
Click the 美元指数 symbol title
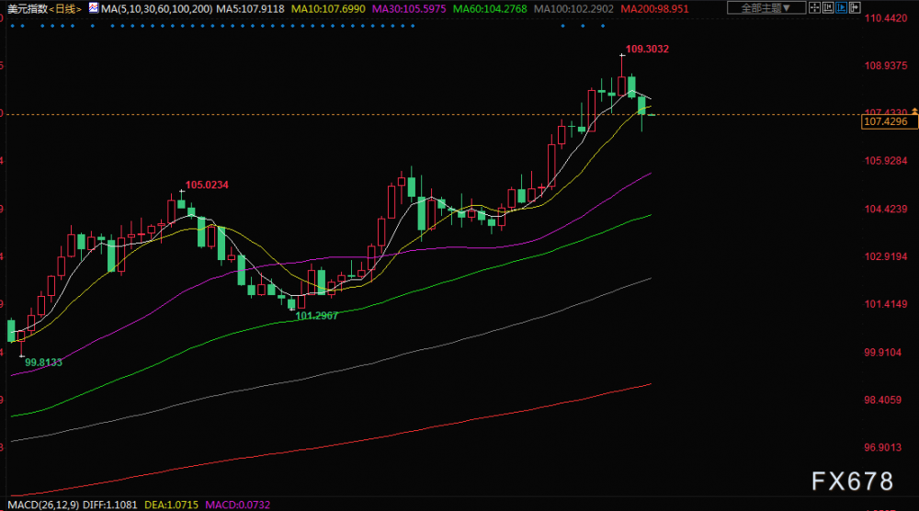(x=27, y=9)
